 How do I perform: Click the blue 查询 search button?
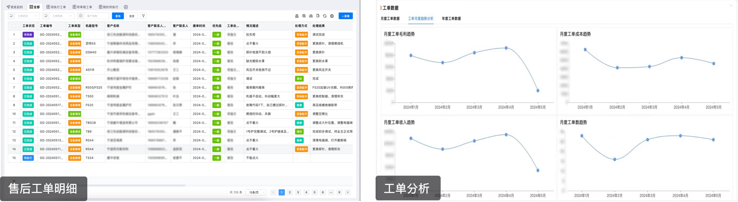pos(118,16)
